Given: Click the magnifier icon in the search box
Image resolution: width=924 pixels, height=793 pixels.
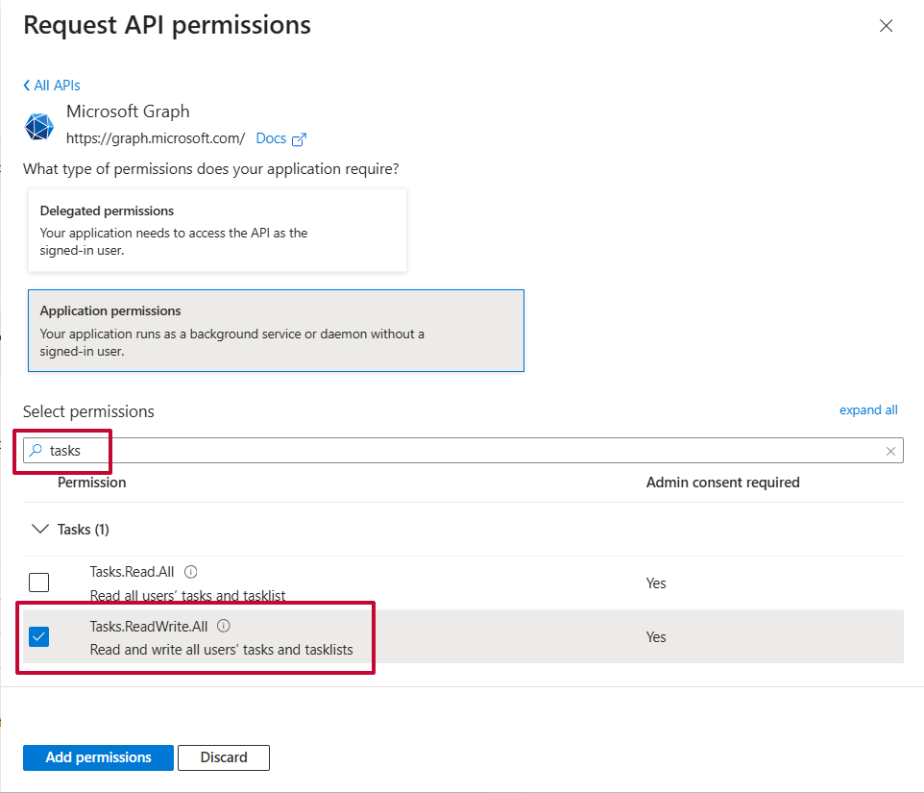Looking at the screenshot, I should 36,450.
